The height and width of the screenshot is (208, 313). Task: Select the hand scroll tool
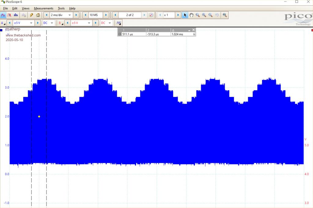(191, 15)
